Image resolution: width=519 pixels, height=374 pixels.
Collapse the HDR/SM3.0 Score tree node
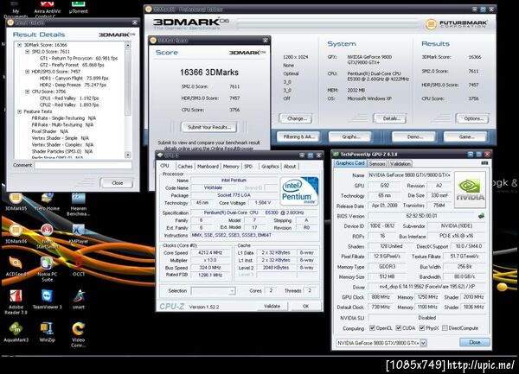[28, 72]
